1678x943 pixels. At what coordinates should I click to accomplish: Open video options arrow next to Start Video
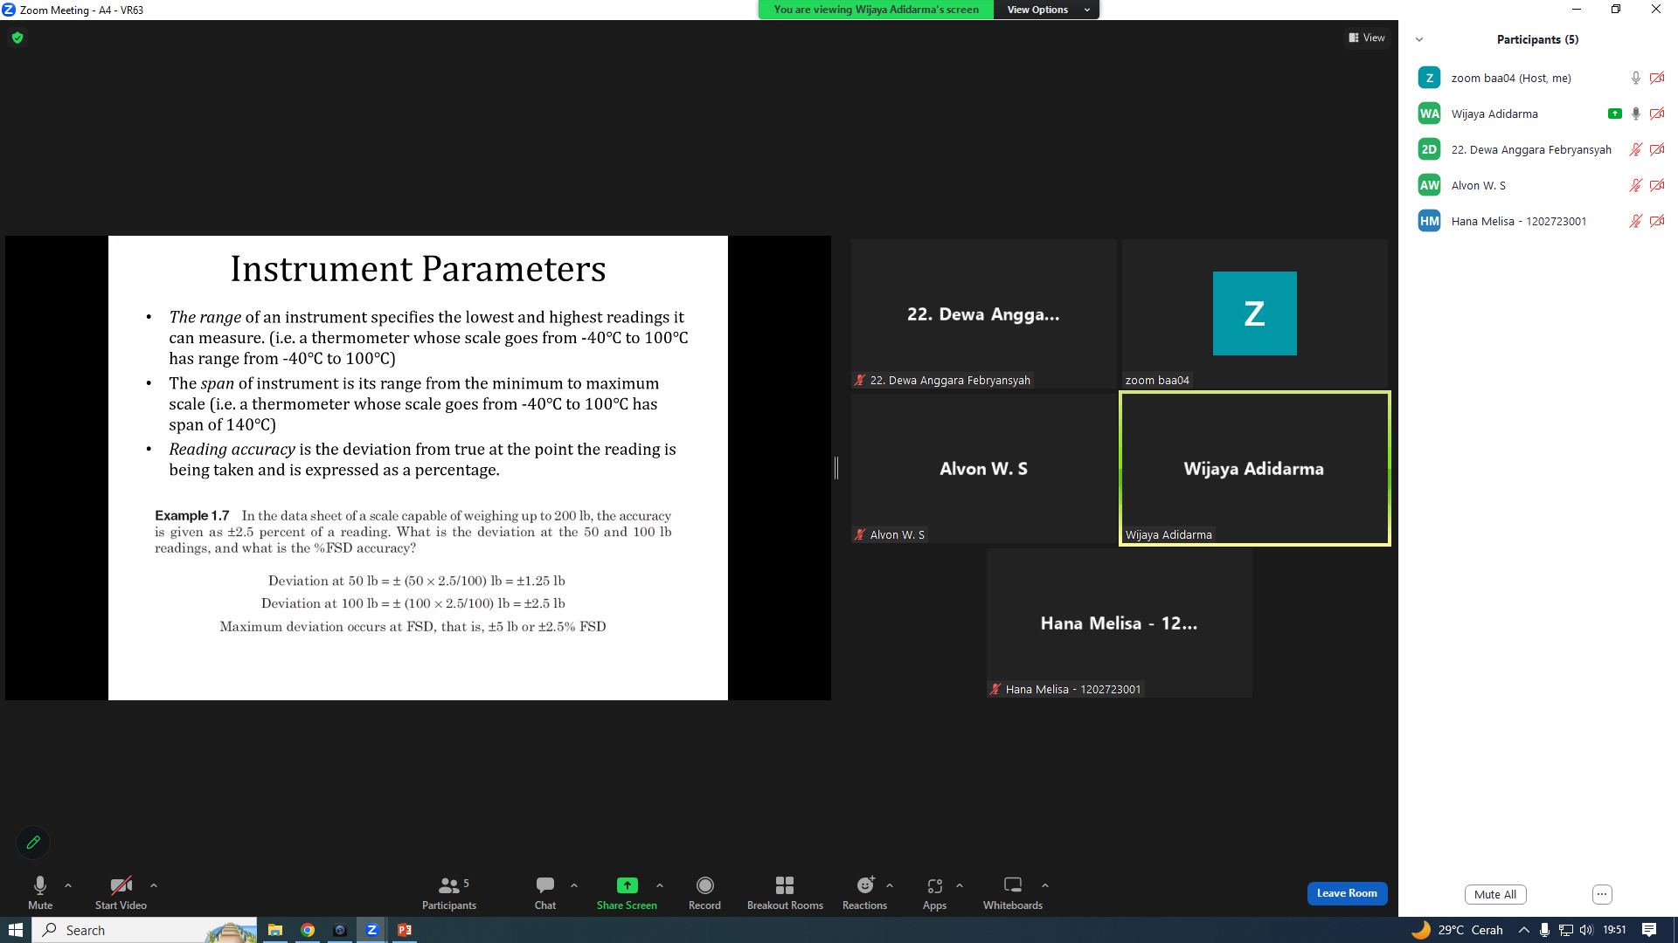154,885
